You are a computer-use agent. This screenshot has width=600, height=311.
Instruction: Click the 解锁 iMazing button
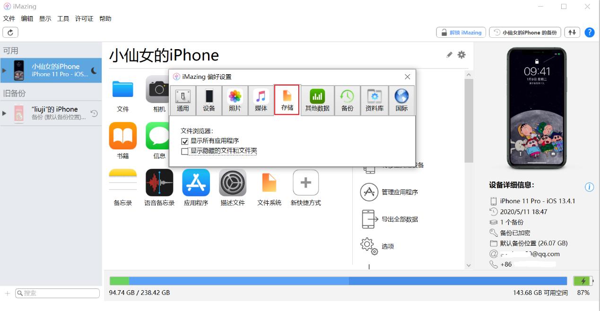[460, 32]
